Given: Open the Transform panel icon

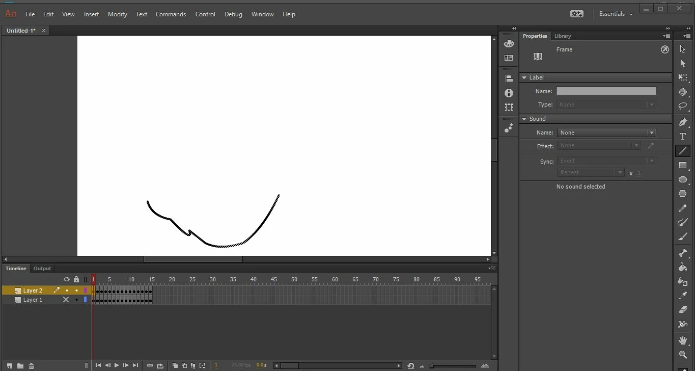Looking at the screenshot, I should (x=509, y=107).
